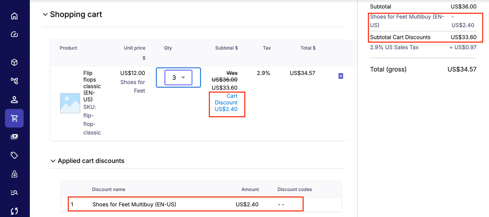The image size is (489, 217).
Task: Open the Dashboard gauge icon
Action: (14, 34)
